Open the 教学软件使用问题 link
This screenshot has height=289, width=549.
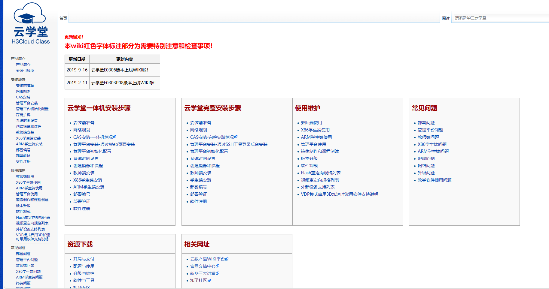435,180
